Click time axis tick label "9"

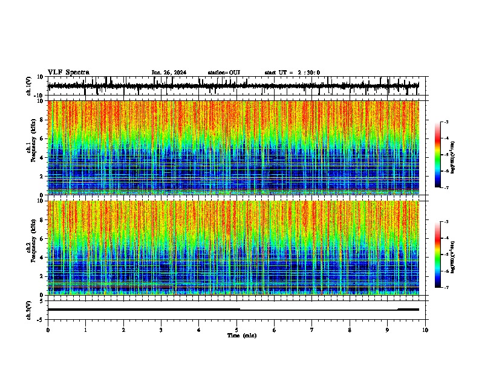click(387, 330)
